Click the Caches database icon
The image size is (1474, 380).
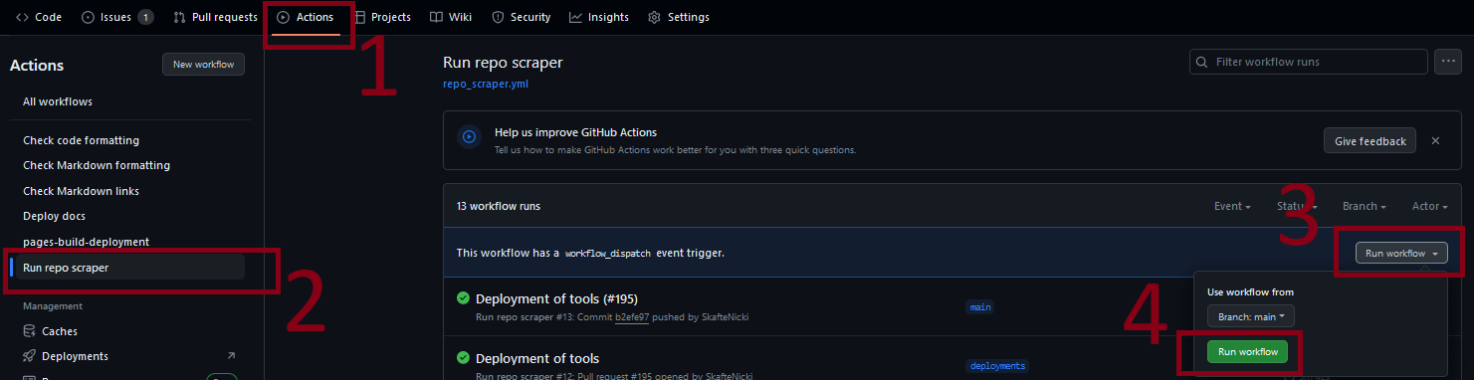pyautogui.click(x=30, y=331)
